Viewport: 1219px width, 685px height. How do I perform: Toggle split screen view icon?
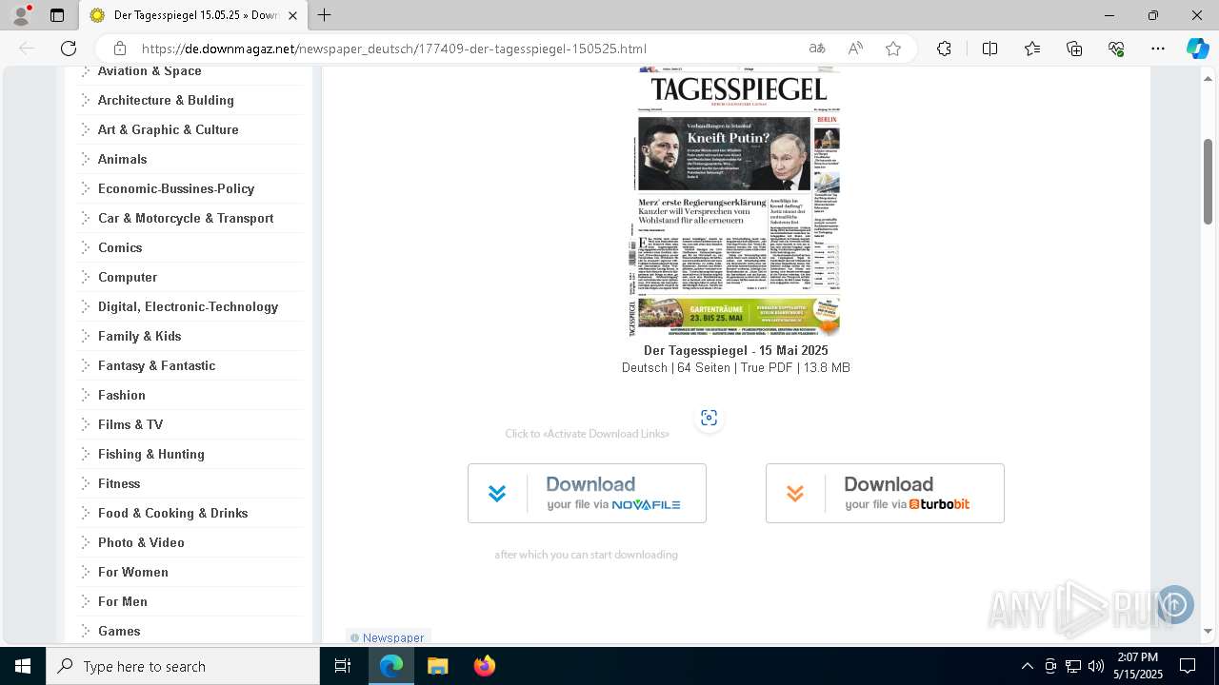(x=989, y=49)
